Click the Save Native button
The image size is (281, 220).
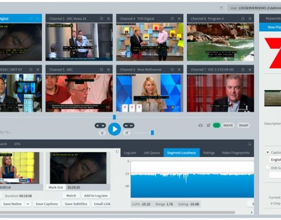coord(12,204)
